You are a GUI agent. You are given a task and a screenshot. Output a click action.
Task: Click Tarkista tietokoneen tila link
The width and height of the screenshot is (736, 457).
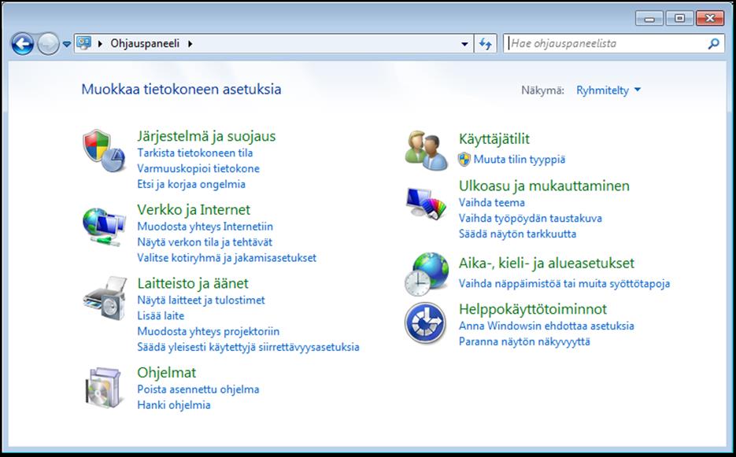tap(194, 153)
